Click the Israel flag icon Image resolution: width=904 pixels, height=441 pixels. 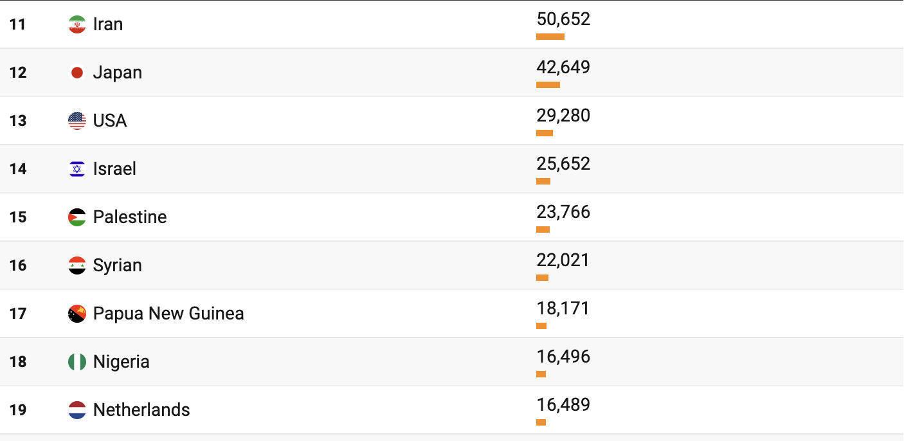click(x=77, y=169)
